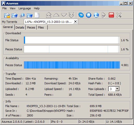Click the Uploaded amount 8.2 MB
The image size is (134, 125).
[30, 89]
